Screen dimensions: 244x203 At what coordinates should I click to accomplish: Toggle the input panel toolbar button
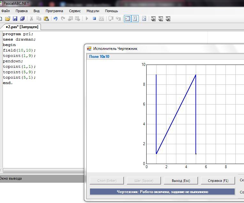pyautogui.click(x=135, y=19)
